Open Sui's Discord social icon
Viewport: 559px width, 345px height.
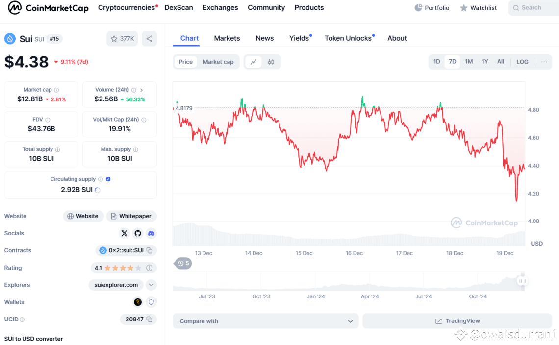coord(151,233)
